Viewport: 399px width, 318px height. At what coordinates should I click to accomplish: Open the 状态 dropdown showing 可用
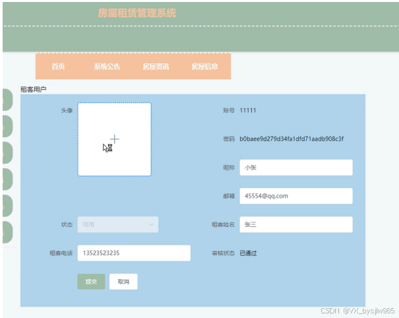(118, 224)
